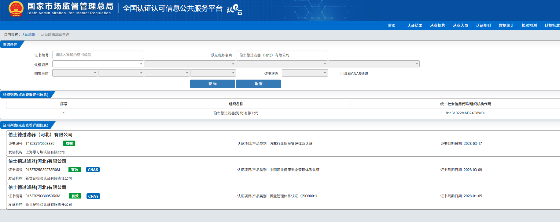Click the 获证组织名称 text field
The height and width of the screenshot is (222, 560).
click(282, 55)
